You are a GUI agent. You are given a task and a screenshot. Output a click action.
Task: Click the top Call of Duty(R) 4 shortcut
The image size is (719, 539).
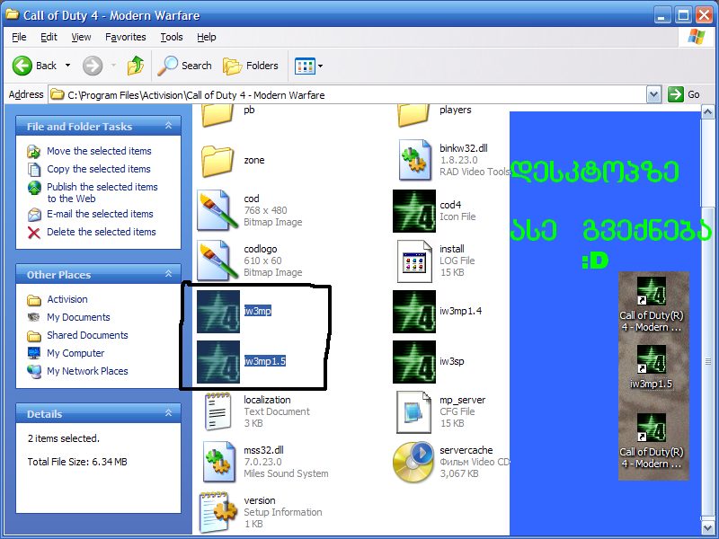click(652, 305)
